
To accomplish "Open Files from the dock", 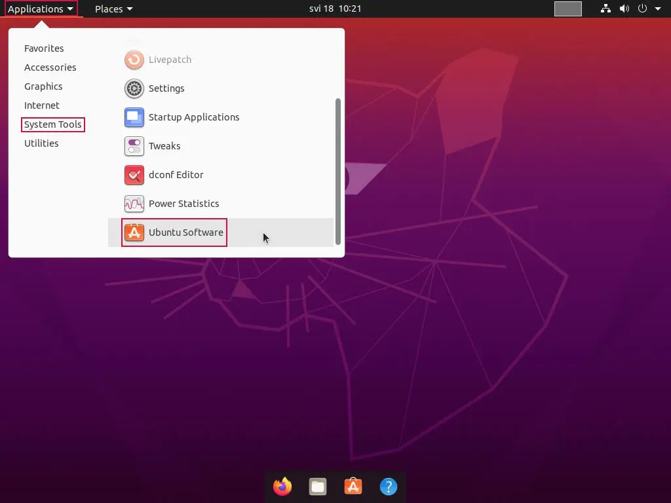I will (318, 487).
